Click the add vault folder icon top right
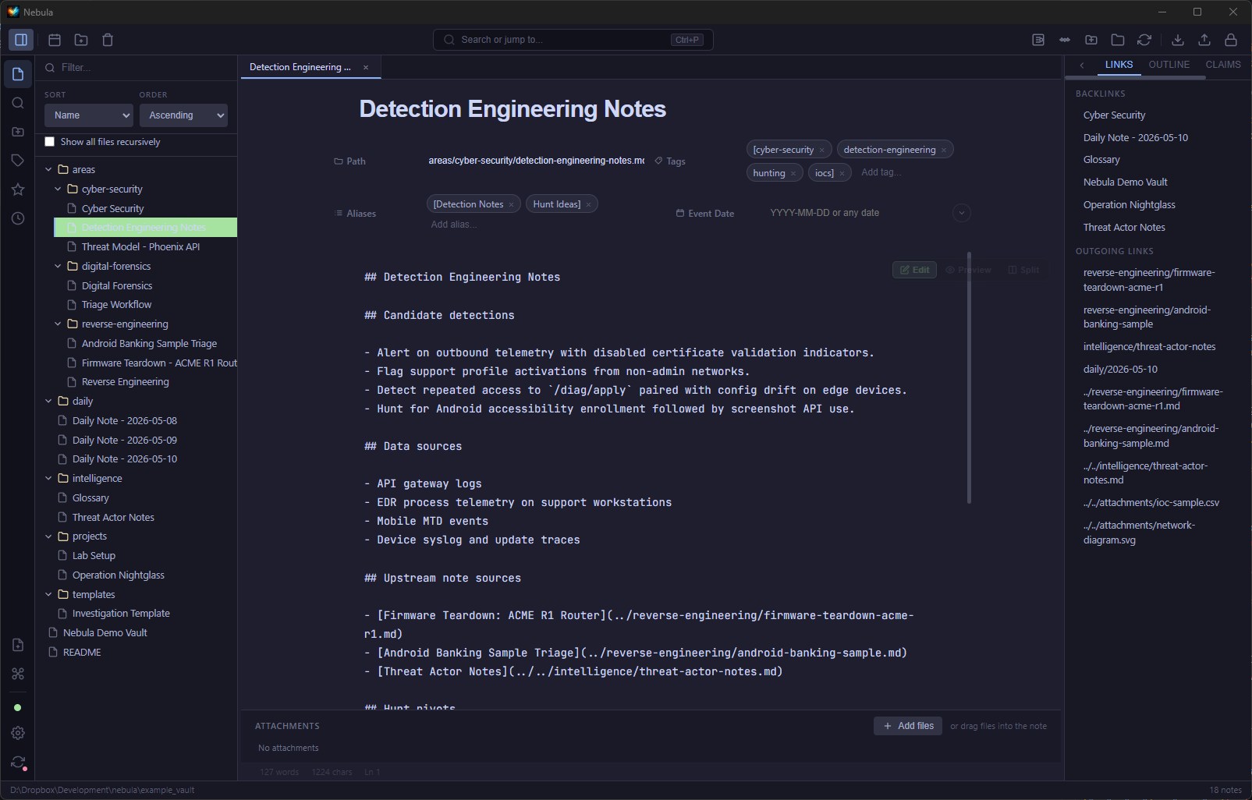This screenshot has height=800, width=1252. [x=1091, y=40]
